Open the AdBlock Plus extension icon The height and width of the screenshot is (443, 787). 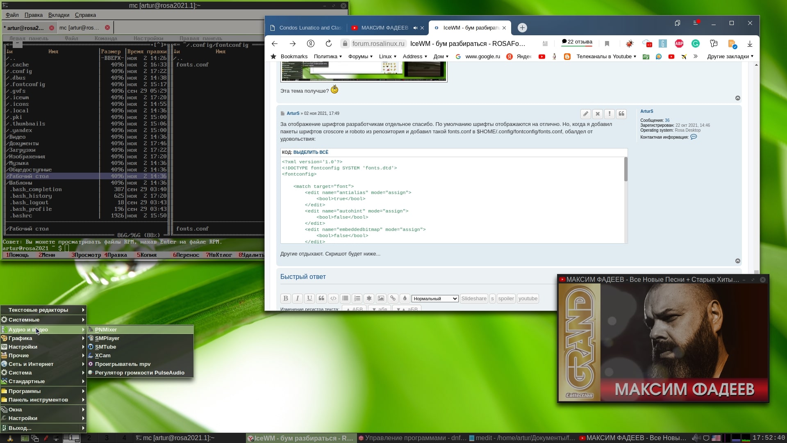[679, 43]
